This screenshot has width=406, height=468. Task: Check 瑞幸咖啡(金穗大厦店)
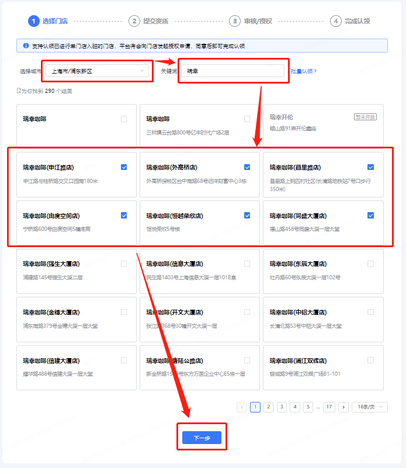(124, 312)
